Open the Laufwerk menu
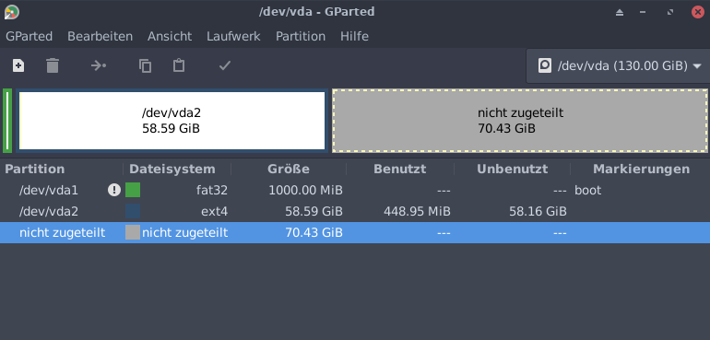This screenshot has width=710, height=340. point(233,36)
